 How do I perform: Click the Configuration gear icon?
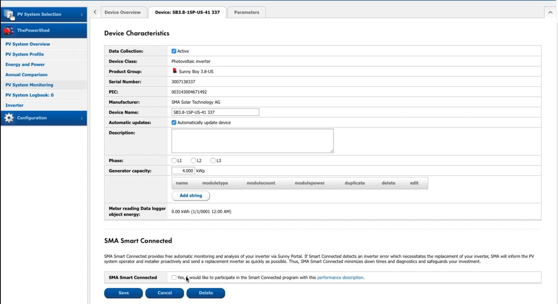[9, 118]
